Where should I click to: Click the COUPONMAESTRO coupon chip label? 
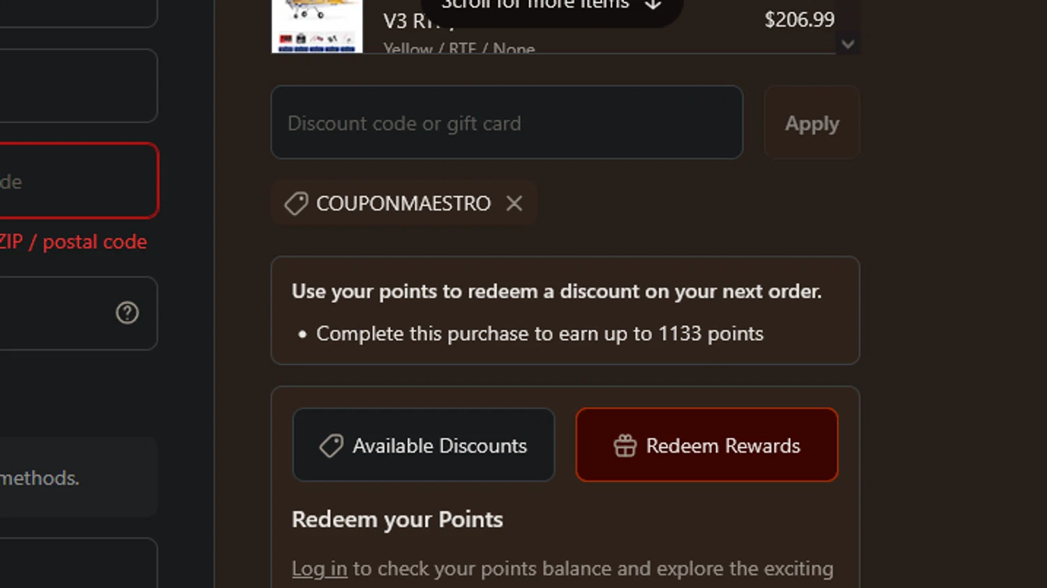click(403, 203)
